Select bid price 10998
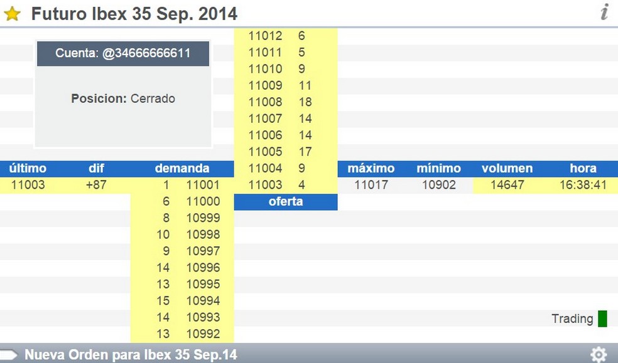 click(x=203, y=234)
